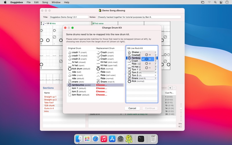The height and width of the screenshot is (145, 232).
Task: Open the Tom 3 (A) variant dropdown arrow
Action: tap(155, 75)
